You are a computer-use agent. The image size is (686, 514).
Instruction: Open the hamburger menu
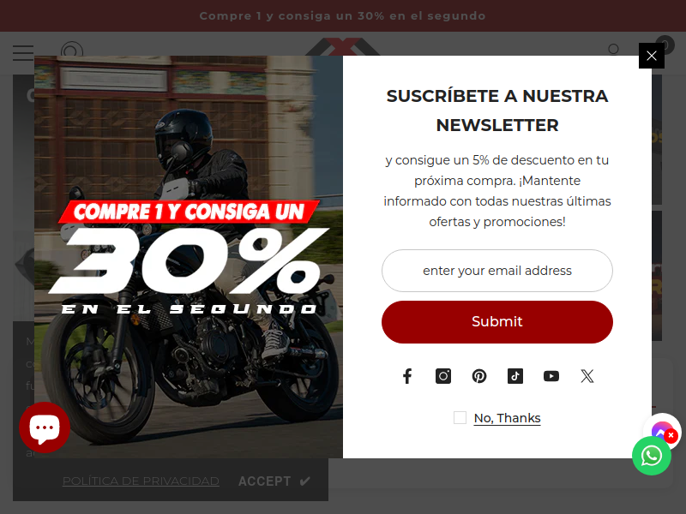tap(23, 52)
